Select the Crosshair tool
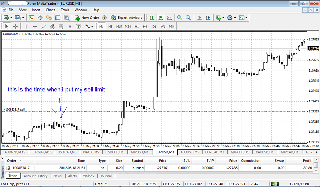Image resolution: width=320 pixels, height=187 pixels. [15, 26]
